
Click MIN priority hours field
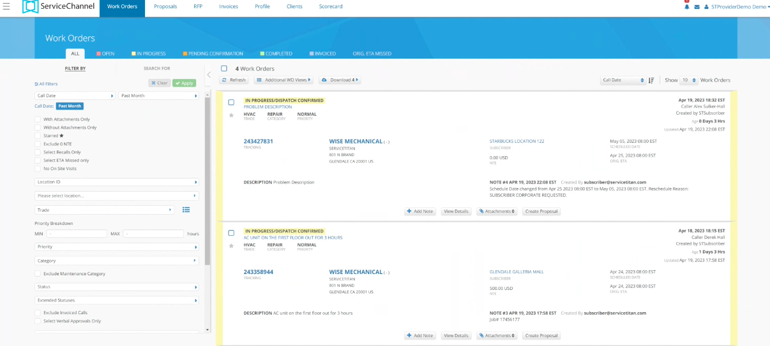coord(76,234)
